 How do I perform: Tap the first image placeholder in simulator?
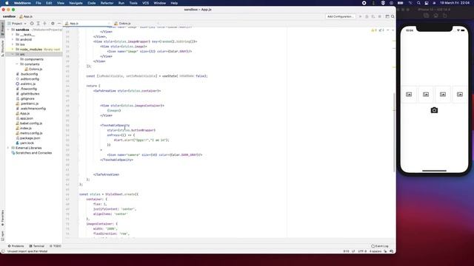point(409,95)
